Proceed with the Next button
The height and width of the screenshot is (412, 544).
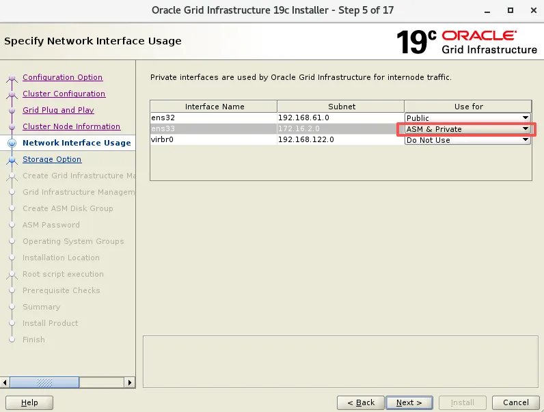(409, 402)
